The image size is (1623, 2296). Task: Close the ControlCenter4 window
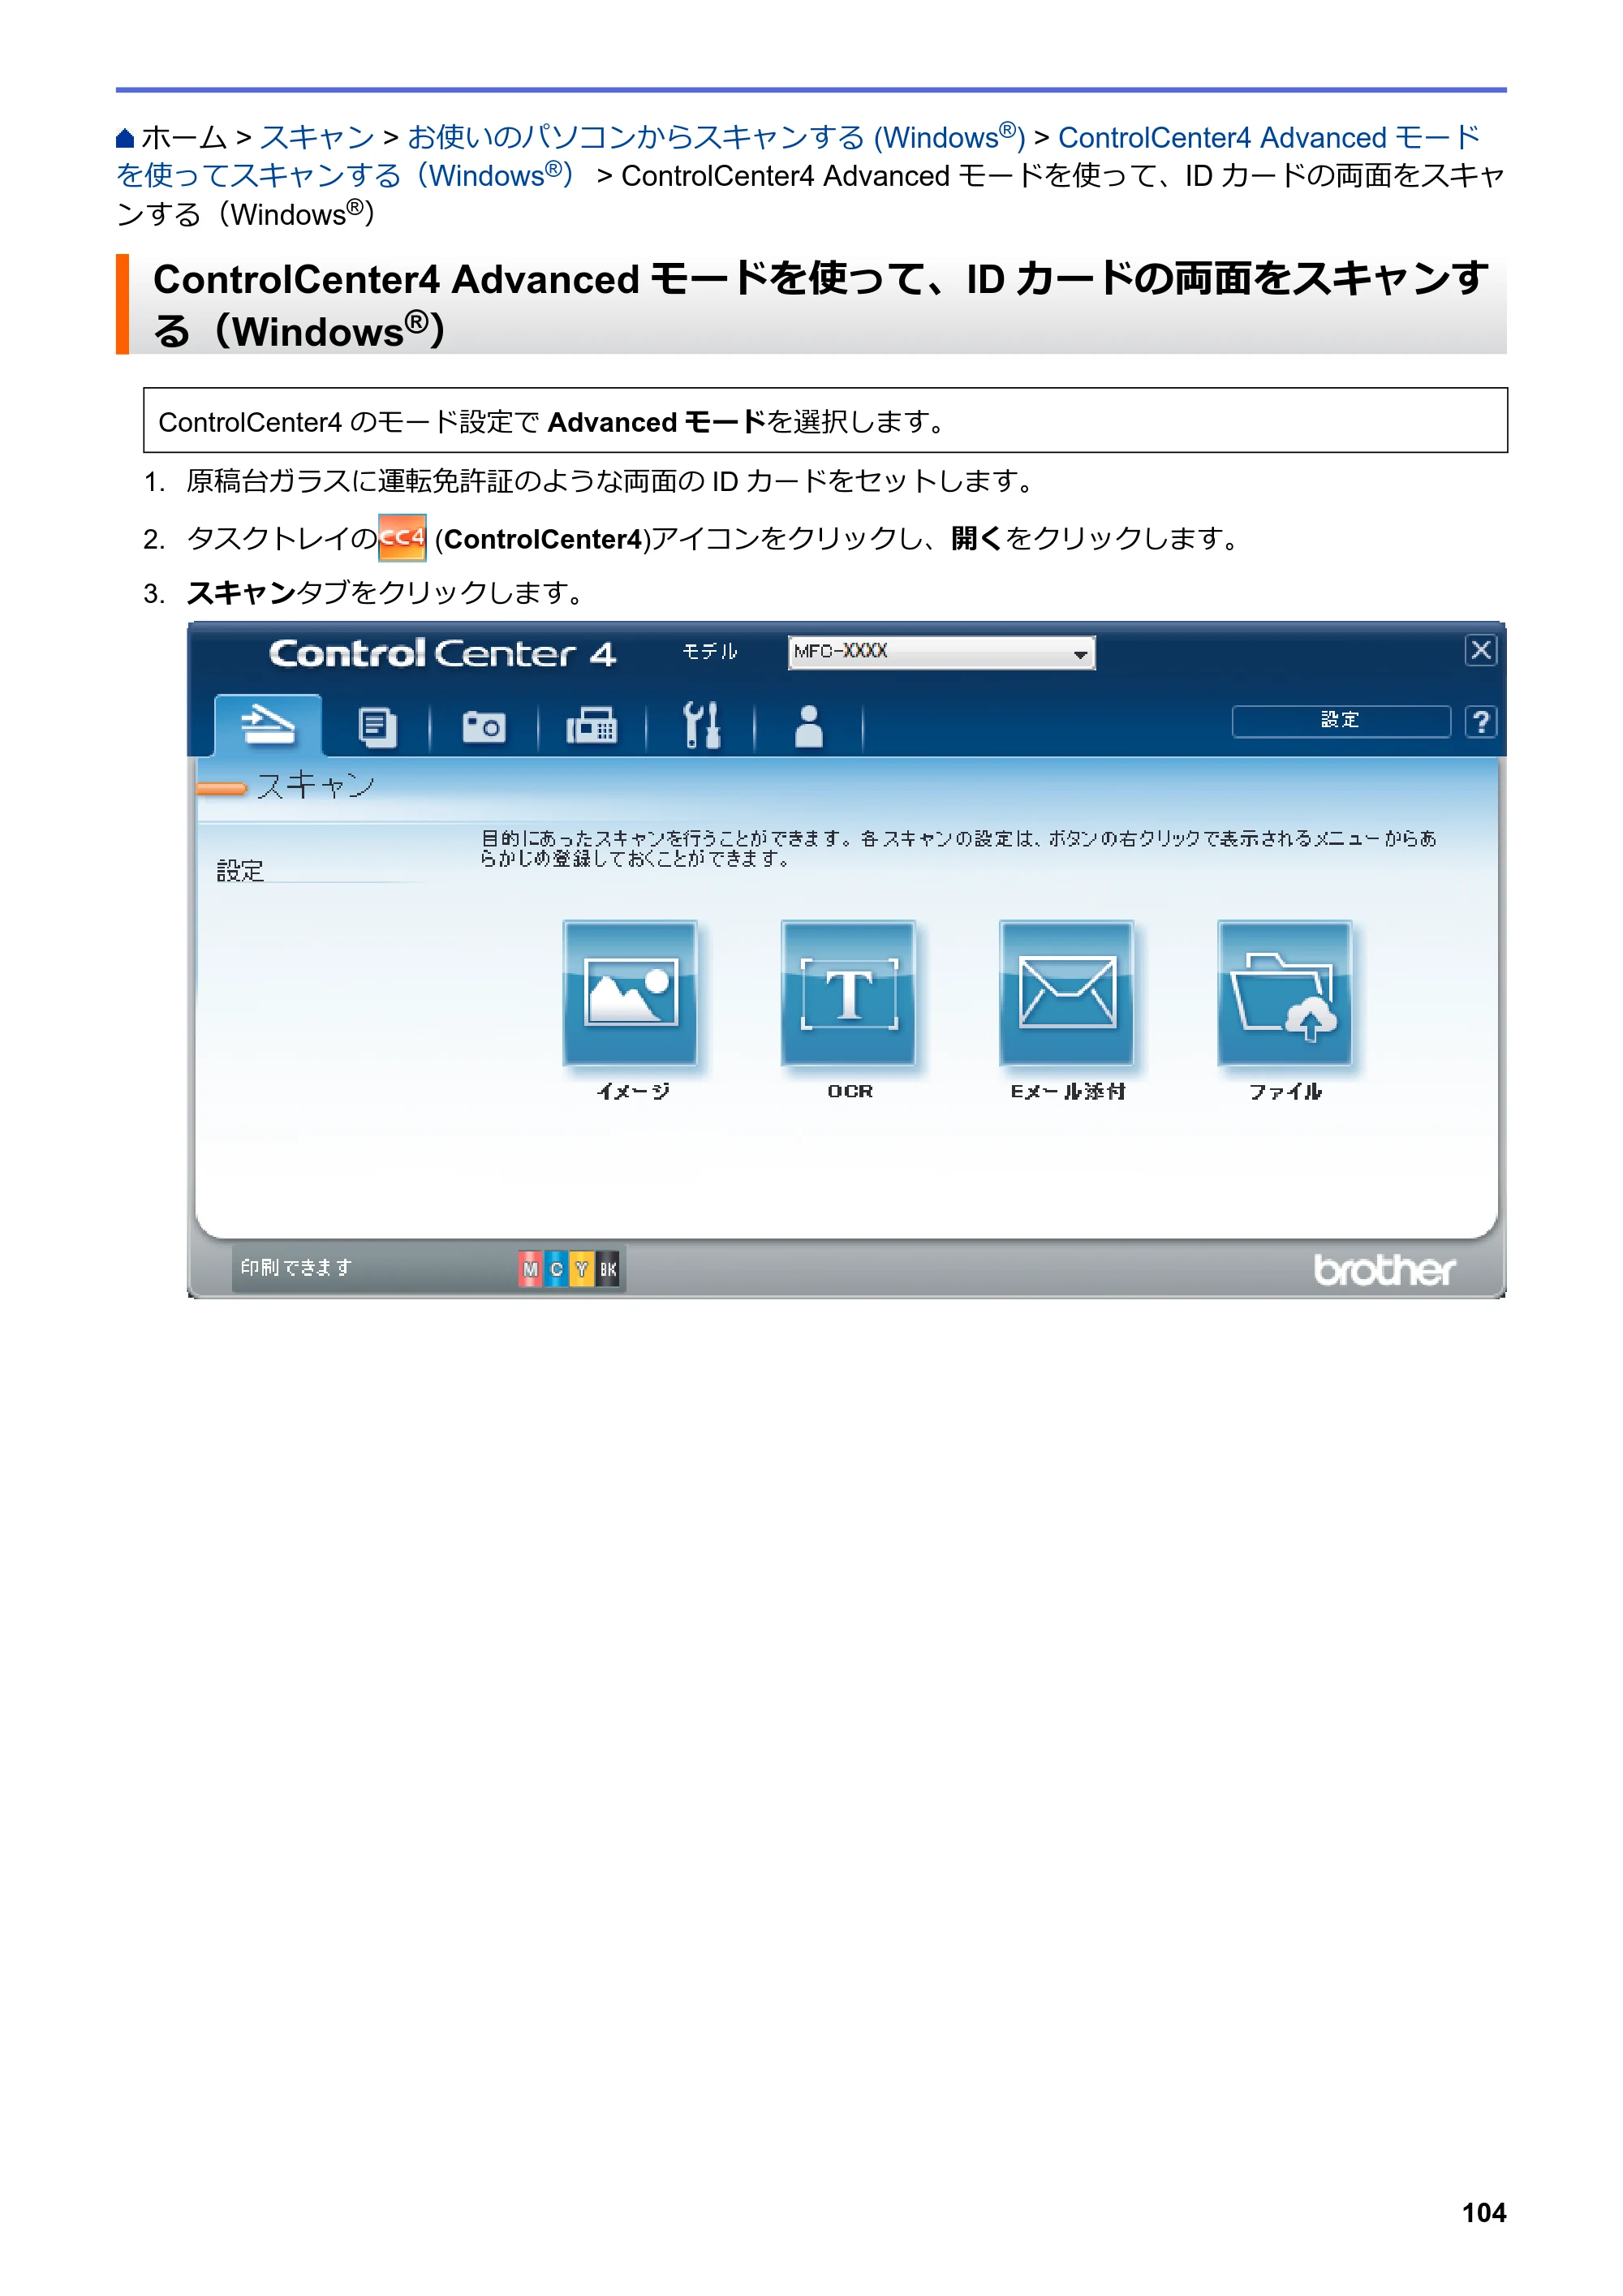pos(1481,651)
